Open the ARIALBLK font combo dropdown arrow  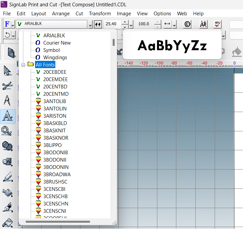coord(90,25)
